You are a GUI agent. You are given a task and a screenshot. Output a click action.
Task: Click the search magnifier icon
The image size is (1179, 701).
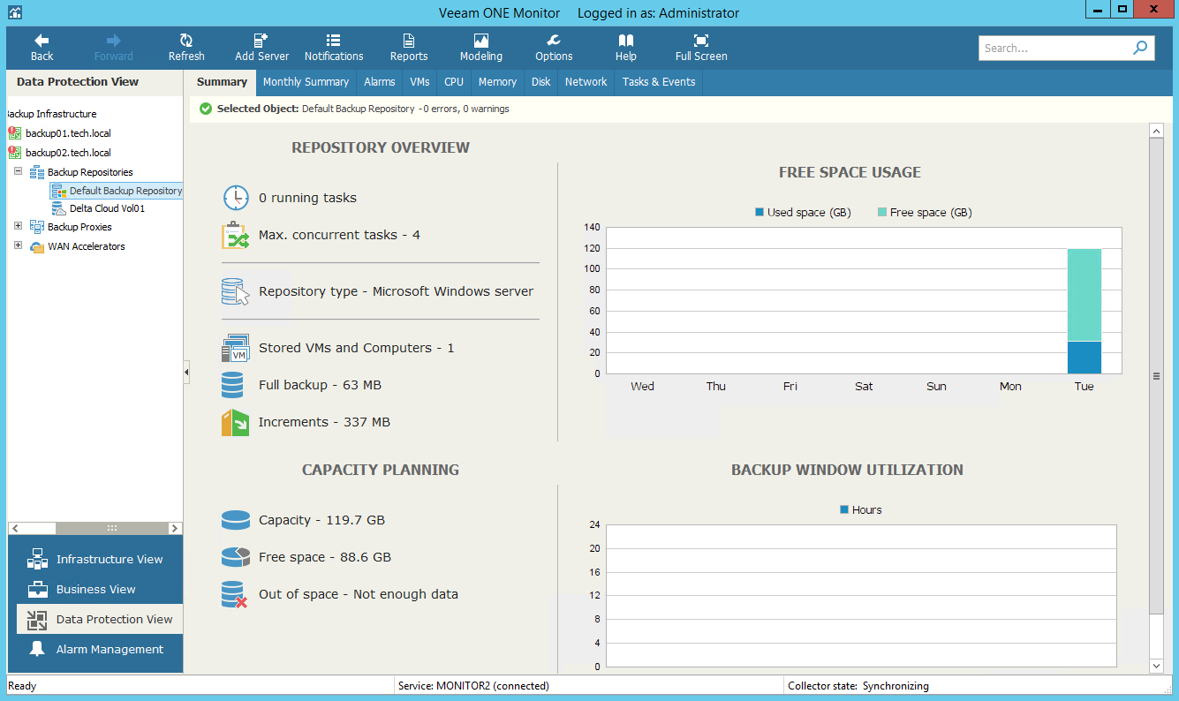[x=1141, y=48]
